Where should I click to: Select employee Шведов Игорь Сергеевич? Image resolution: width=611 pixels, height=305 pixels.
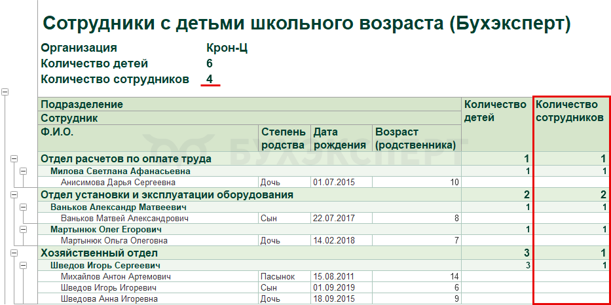250,265
